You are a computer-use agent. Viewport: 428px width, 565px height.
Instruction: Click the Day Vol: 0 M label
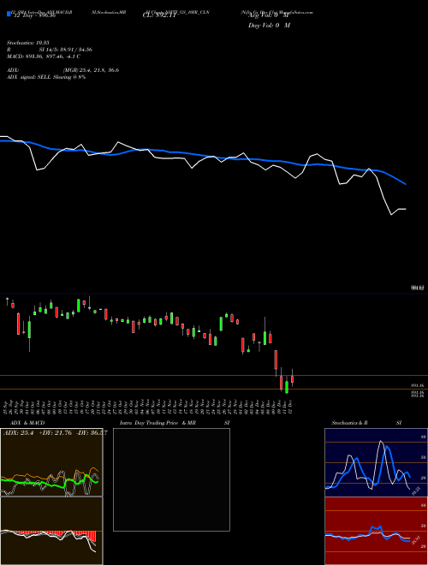[269, 25]
